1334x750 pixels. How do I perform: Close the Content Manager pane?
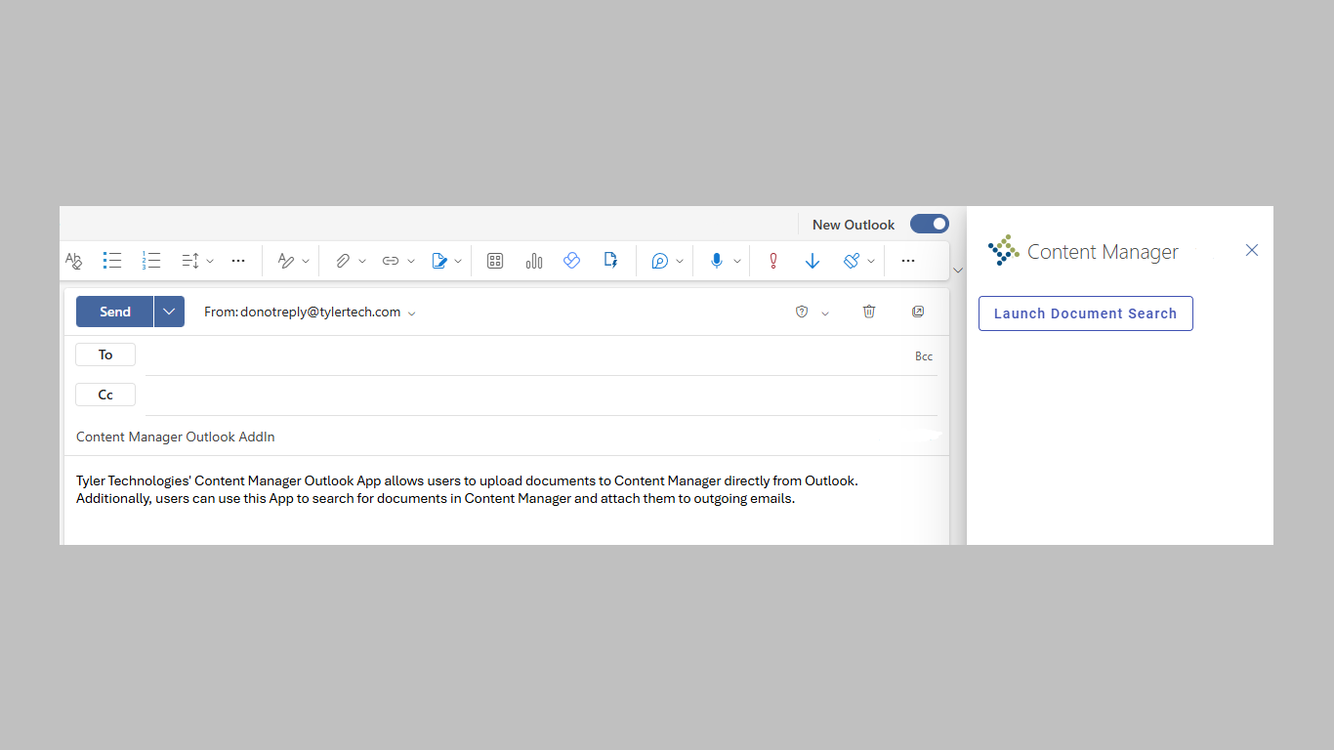(x=1252, y=250)
